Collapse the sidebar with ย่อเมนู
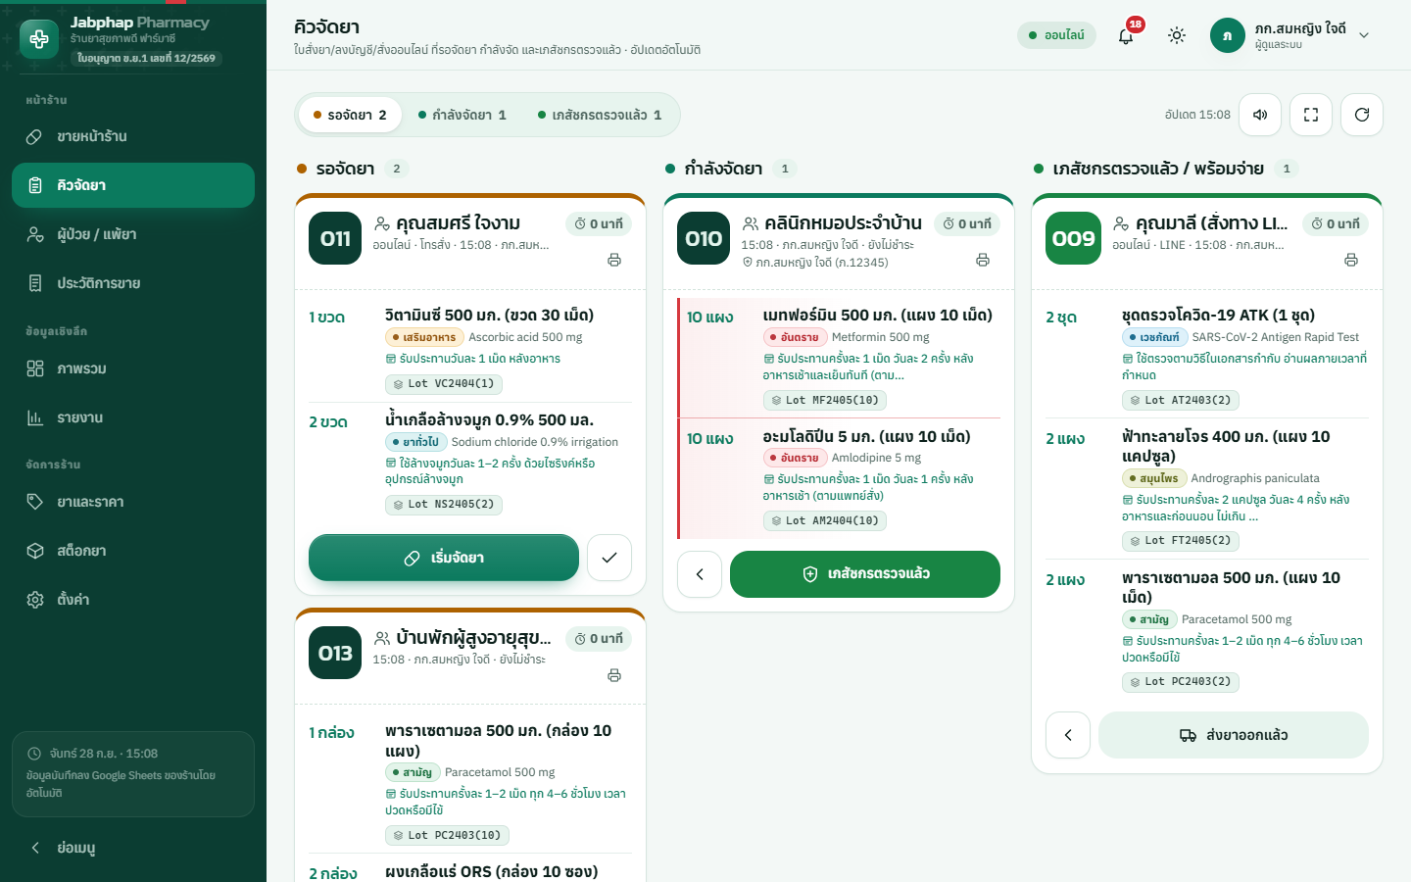The height and width of the screenshot is (882, 1411). (133, 848)
